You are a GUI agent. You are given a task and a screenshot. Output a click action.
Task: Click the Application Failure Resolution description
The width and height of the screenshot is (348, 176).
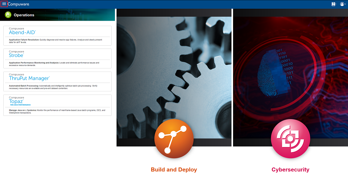[55, 41]
